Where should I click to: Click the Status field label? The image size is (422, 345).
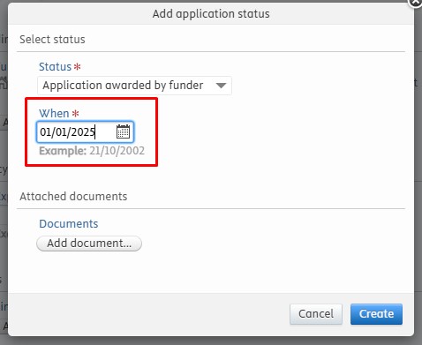click(56, 67)
